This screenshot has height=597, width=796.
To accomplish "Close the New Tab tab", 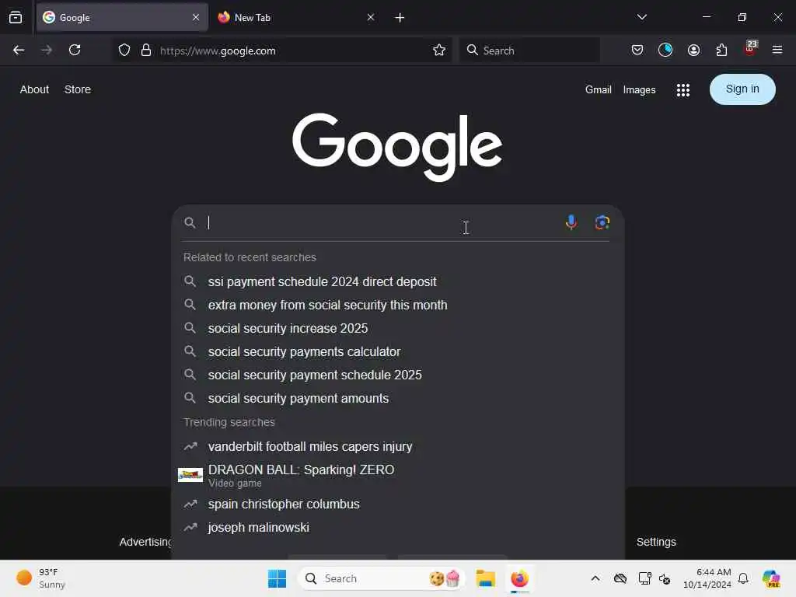I will [371, 17].
